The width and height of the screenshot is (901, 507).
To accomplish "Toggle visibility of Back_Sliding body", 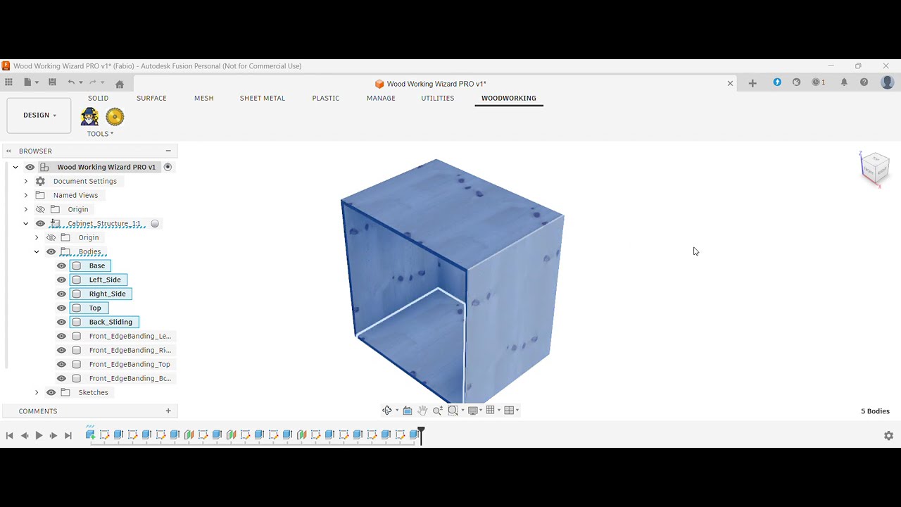I will [x=61, y=322].
